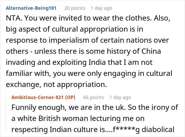This screenshot has width=185, height=137.
Task: Open the top comment's '1 day ago' timestamp
Action: (101, 8)
